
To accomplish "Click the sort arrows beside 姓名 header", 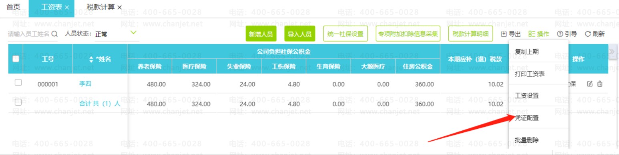I will click(x=91, y=59).
